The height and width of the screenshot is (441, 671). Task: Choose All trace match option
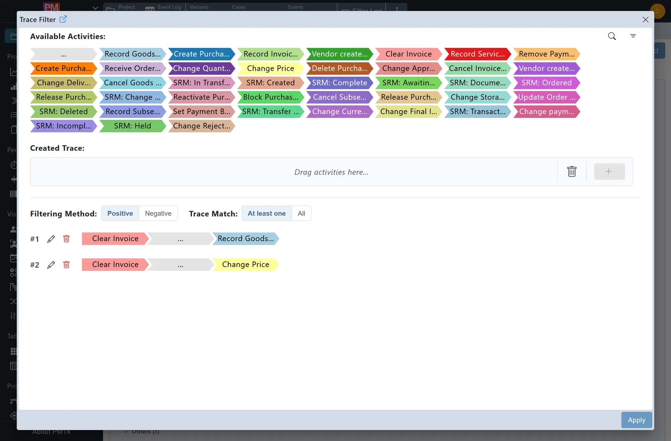[x=301, y=213]
